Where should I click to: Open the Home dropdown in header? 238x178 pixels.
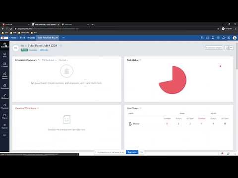(14, 38)
